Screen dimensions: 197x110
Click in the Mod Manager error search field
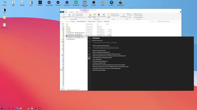[x=142, y=43]
